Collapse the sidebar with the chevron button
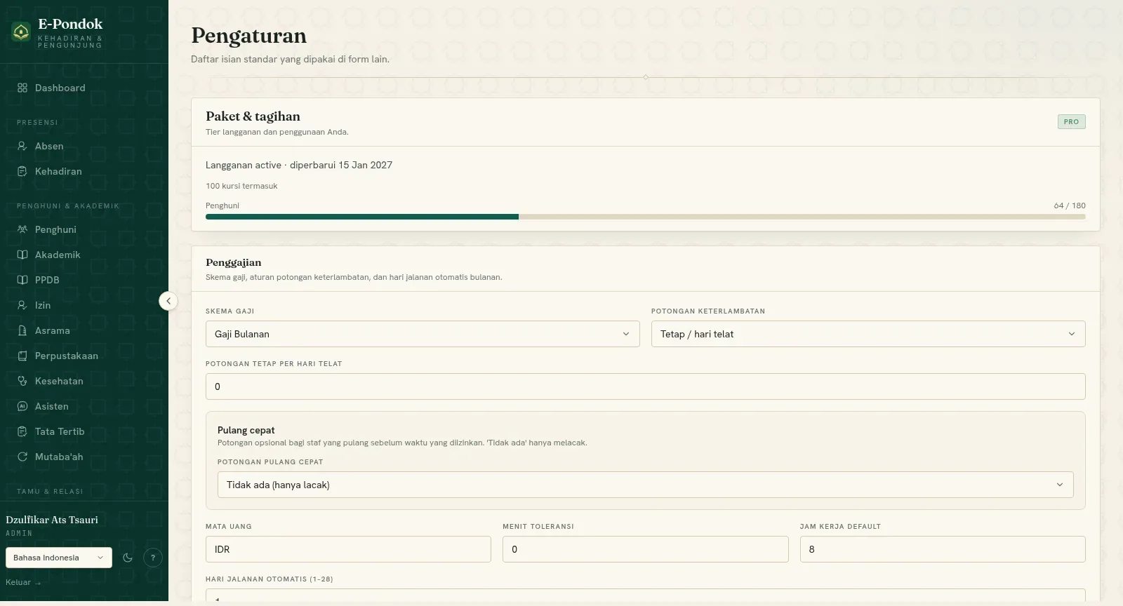 click(168, 301)
